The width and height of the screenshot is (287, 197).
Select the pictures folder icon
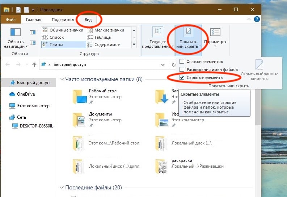162,120
